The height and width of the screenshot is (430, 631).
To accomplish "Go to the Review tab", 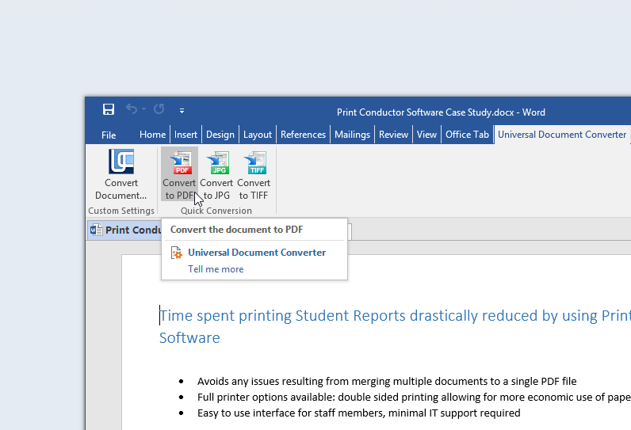I will coord(393,135).
